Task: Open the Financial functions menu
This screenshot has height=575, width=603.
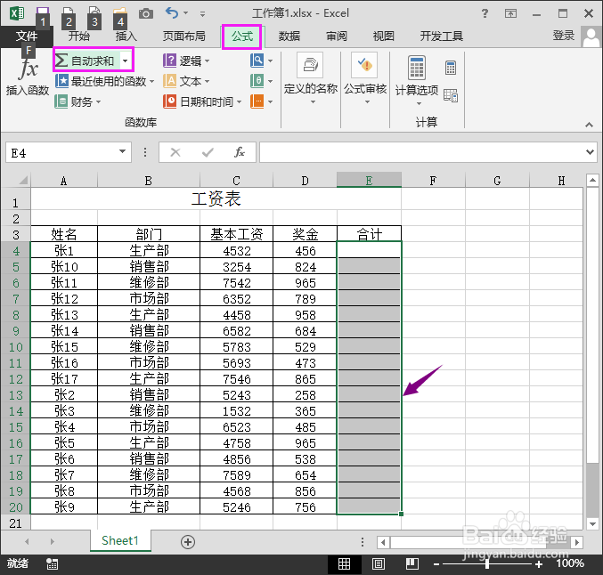Action: 77,101
